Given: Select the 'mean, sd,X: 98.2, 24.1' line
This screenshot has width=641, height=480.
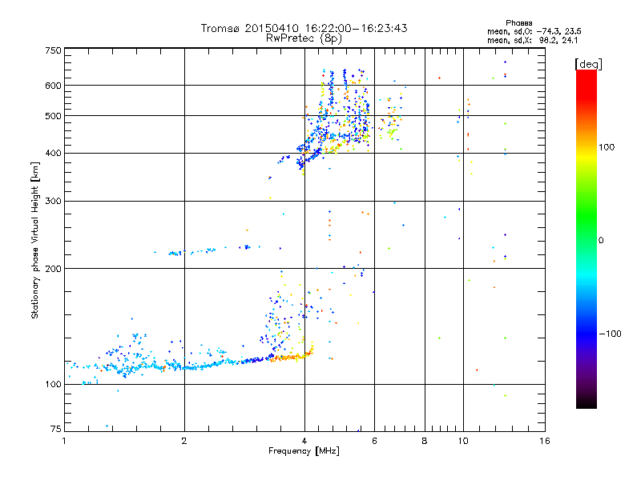Looking at the screenshot, I should pos(532,40).
